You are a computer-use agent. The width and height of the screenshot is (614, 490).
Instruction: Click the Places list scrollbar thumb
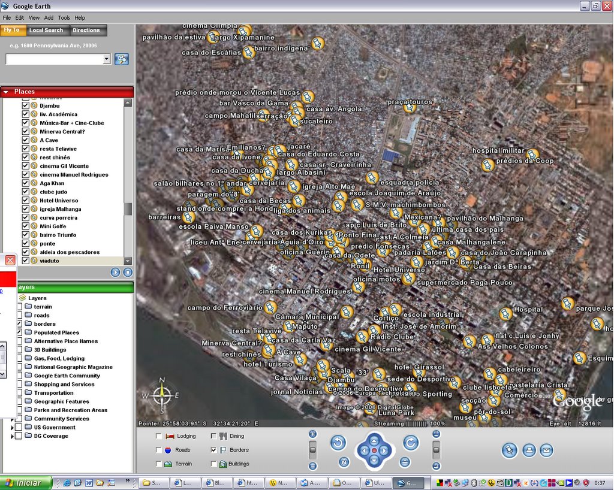[128, 209]
